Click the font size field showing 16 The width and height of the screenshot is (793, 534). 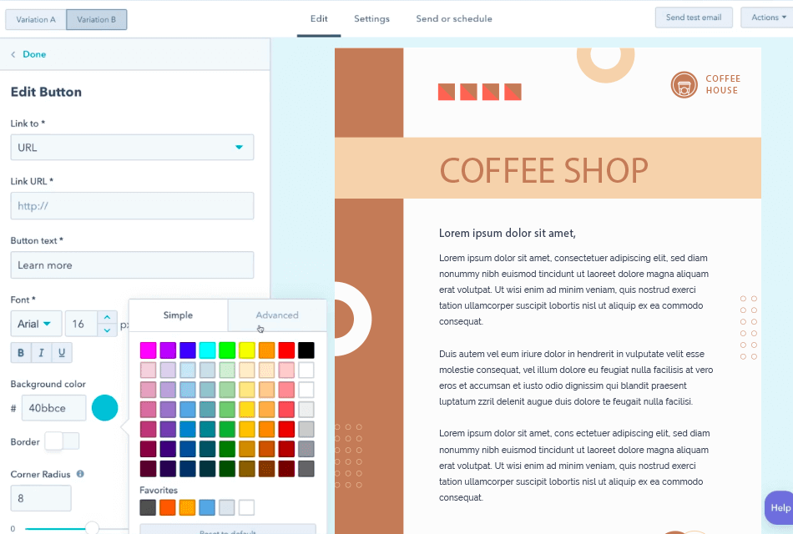[x=81, y=324]
